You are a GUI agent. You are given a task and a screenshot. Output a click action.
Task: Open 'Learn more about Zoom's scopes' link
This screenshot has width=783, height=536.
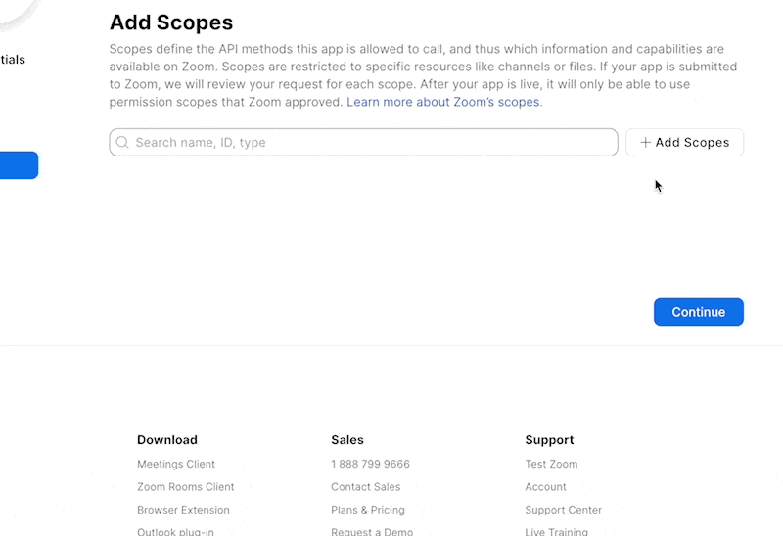443,102
